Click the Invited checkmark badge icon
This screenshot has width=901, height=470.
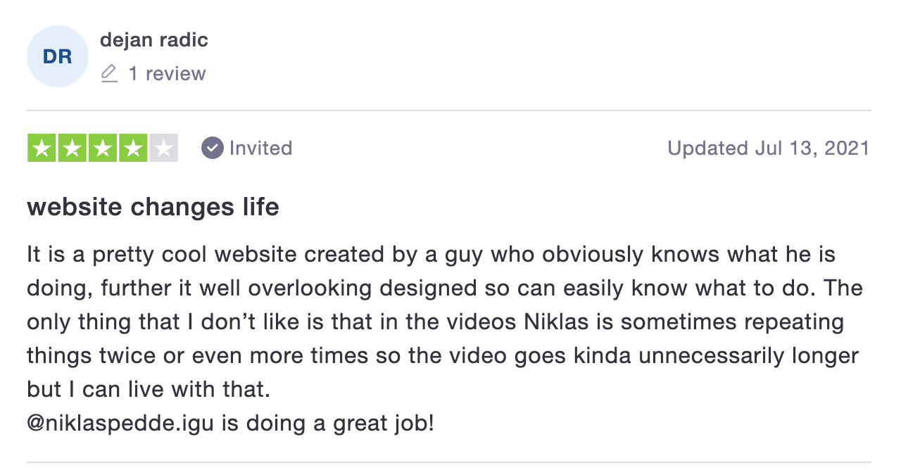click(x=212, y=148)
